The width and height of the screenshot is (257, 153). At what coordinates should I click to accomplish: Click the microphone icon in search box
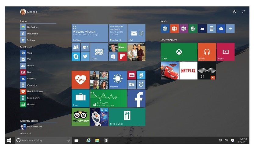coord(69,140)
